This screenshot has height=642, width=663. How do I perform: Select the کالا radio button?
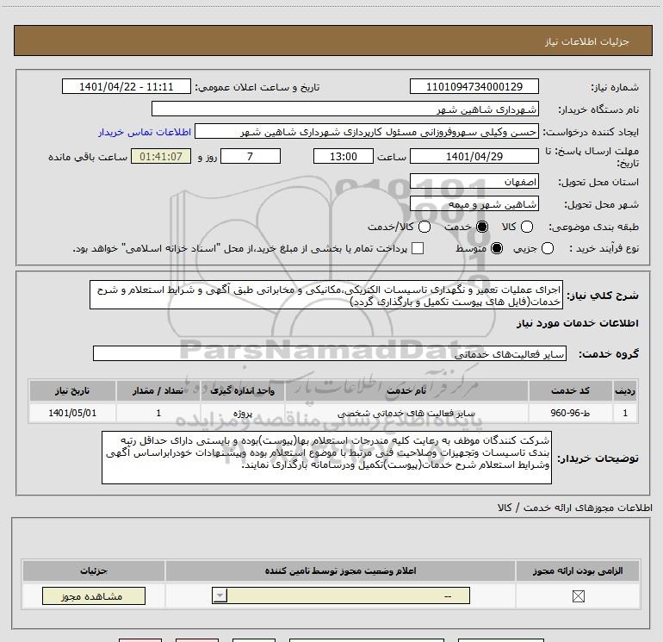point(527,227)
